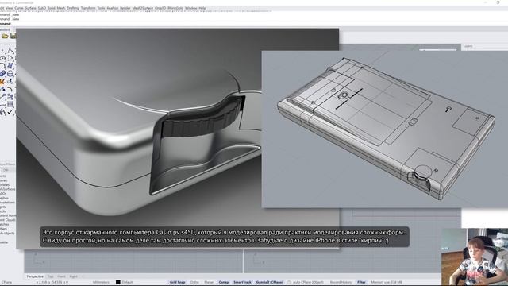Toggle Record History in status bar
This screenshot has width=508, height=286.
pyautogui.click(x=341, y=283)
